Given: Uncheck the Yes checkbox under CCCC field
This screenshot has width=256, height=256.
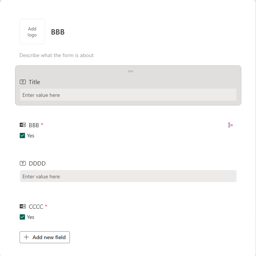Looking at the screenshot, I should [x=23, y=217].
